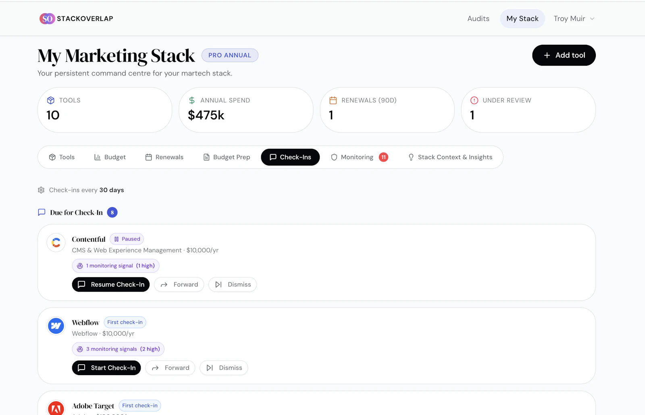Image resolution: width=645 pixels, height=415 pixels.
Task: Click the Contentful tool name
Action: (x=89, y=239)
